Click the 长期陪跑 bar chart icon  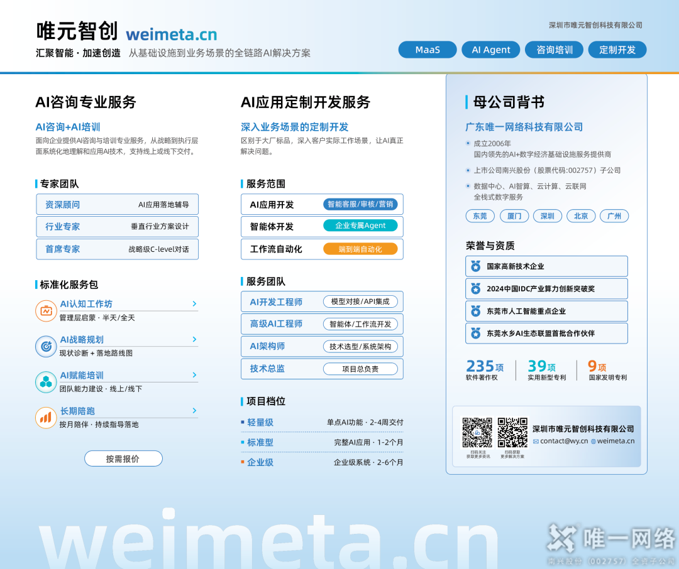[x=46, y=418]
